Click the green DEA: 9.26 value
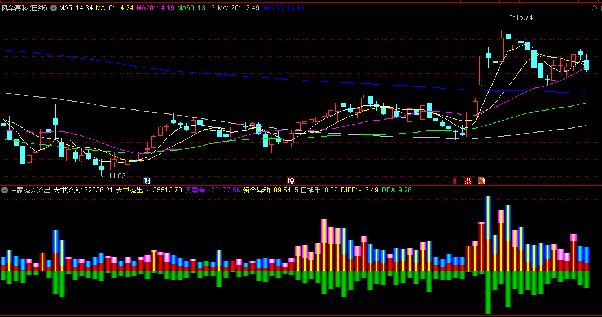602x317 pixels. (x=397, y=190)
